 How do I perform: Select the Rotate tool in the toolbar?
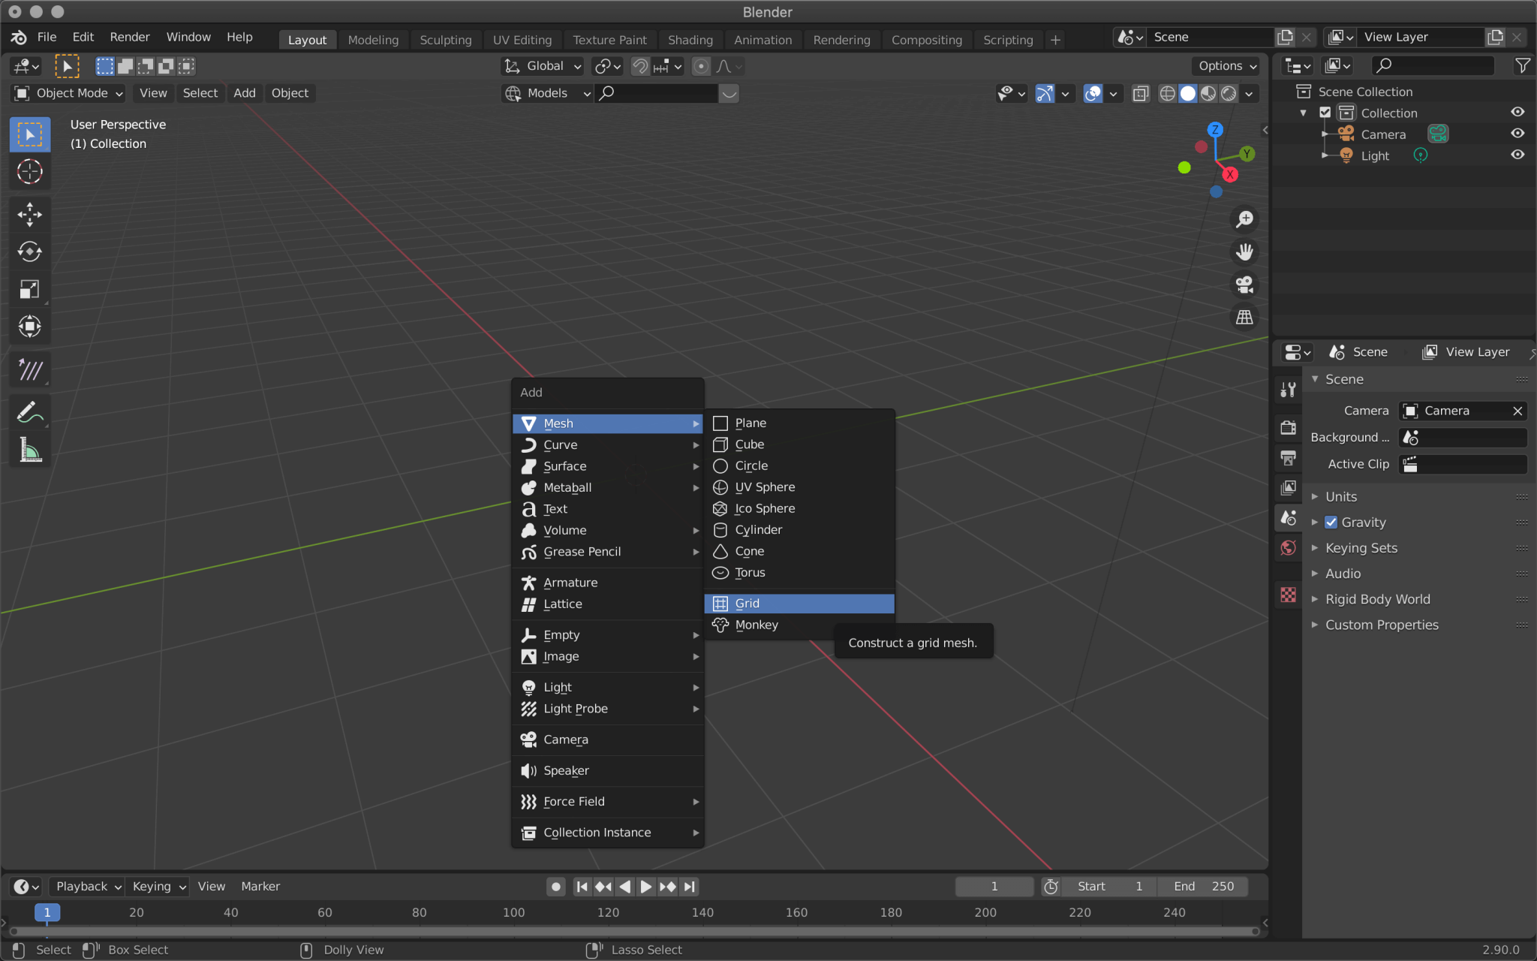[30, 252]
